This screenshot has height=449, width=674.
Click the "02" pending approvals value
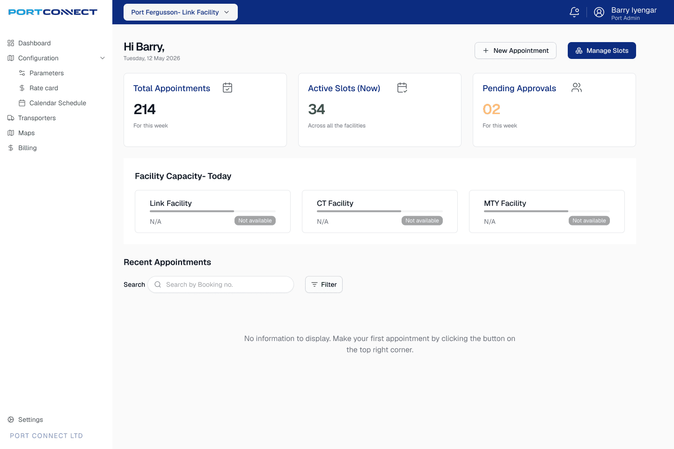491,109
